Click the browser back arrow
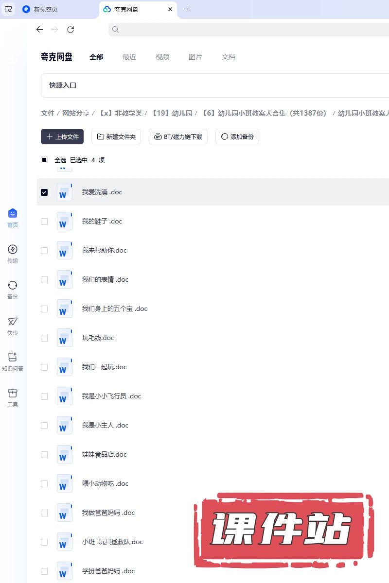This screenshot has height=583, width=389. click(40, 30)
